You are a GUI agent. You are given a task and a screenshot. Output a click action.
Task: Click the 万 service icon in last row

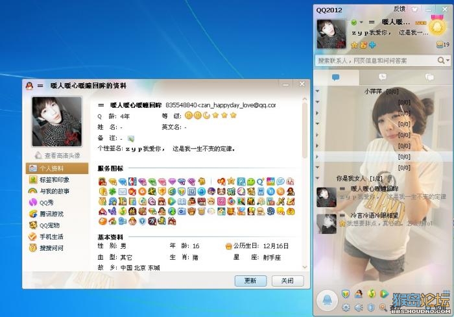pos(152,222)
